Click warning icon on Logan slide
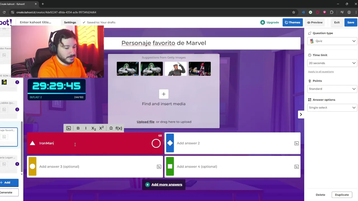Image resolution: width=358 pixels, height=201 pixels. [17, 164]
